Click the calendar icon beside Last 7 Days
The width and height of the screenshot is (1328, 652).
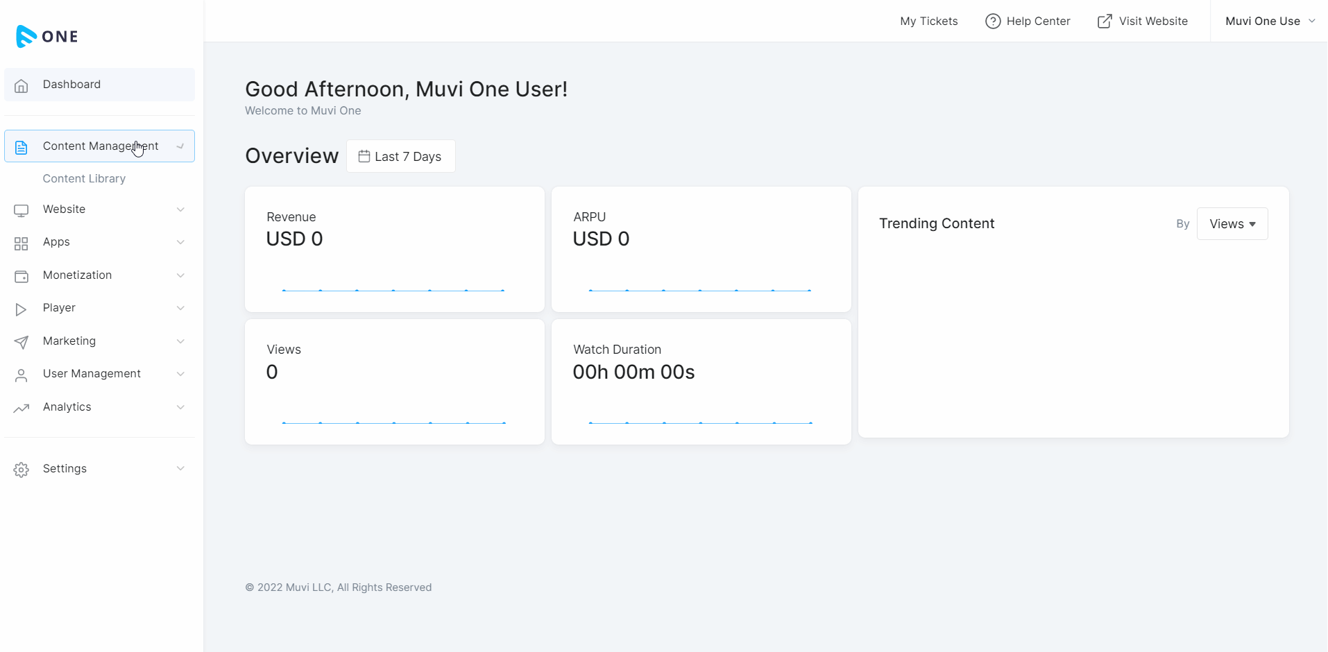[x=364, y=156]
